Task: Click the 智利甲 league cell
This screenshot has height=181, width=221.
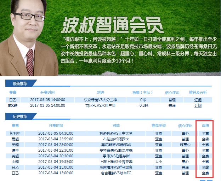Action: [15, 133]
